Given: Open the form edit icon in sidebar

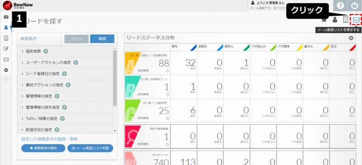Looking at the screenshot, I should (x=6, y=49).
